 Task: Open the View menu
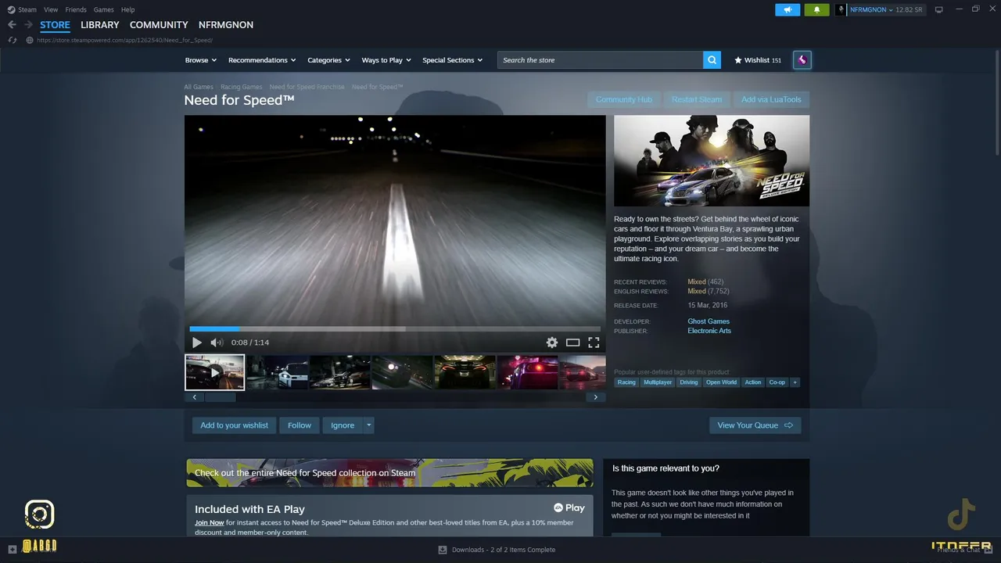(x=51, y=9)
